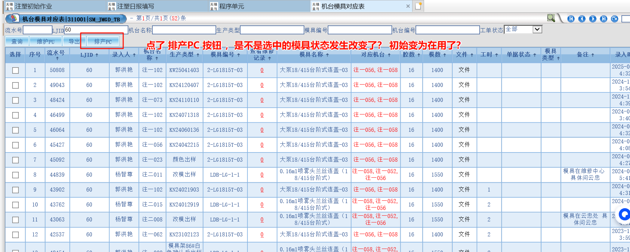Go to previous page arrow
The image size is (630, 252).
click(x=582, y=19)
